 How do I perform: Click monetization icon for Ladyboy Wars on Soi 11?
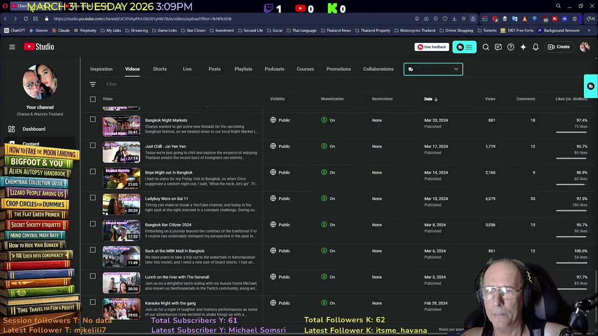pos(324,198)
